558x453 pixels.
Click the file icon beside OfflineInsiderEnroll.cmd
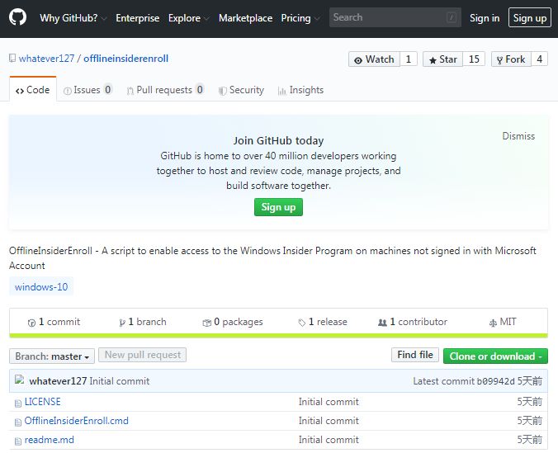point(18,422)
